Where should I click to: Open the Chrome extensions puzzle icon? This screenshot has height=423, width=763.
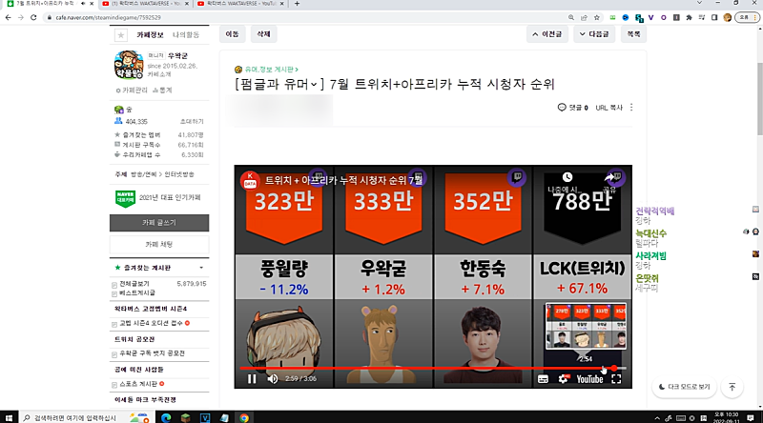click(689, 17)
